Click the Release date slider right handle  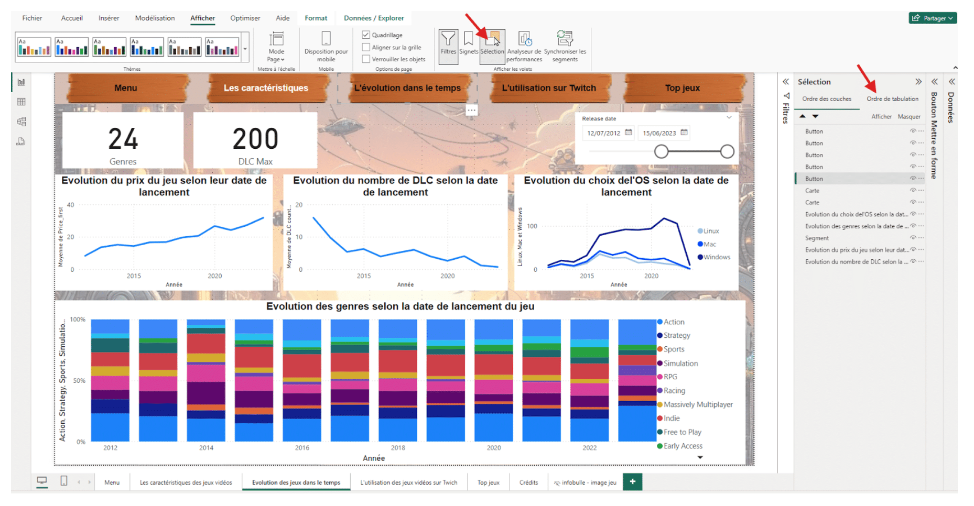727,152
